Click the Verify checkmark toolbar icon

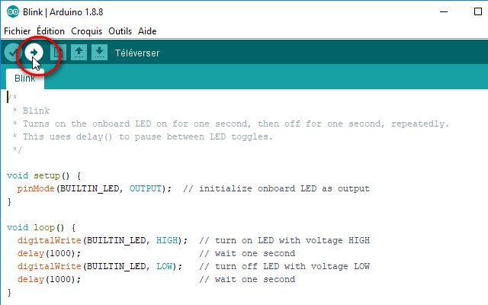[x=13, y=53]
